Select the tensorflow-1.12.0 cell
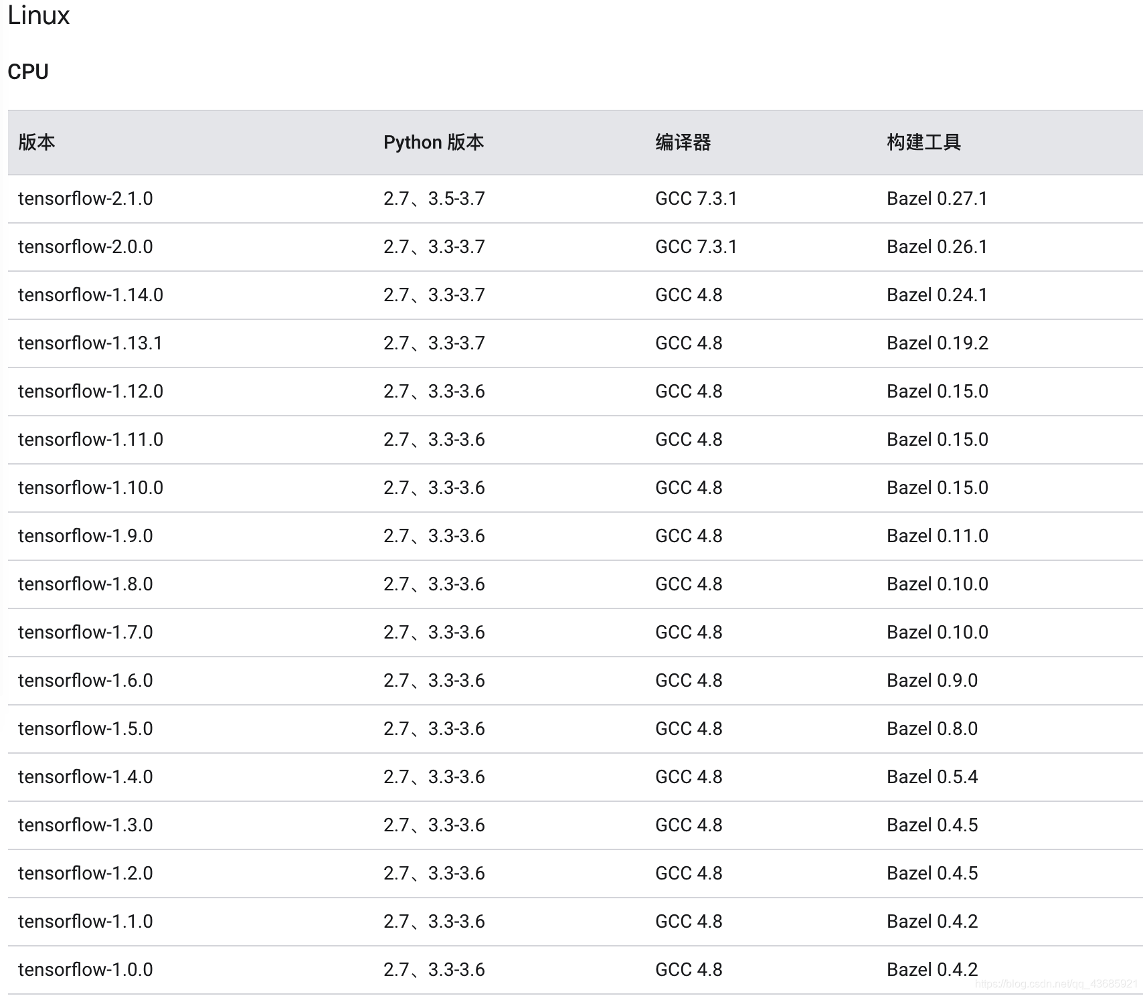This screenshot has height=996, width=1143. coord(91,392)
